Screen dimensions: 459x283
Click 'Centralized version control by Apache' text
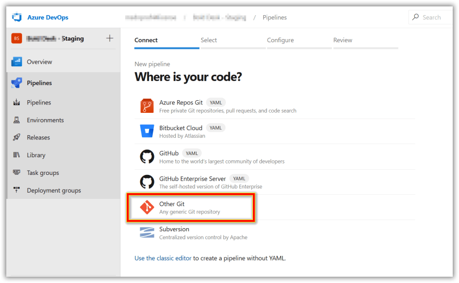tap(203, 237)
